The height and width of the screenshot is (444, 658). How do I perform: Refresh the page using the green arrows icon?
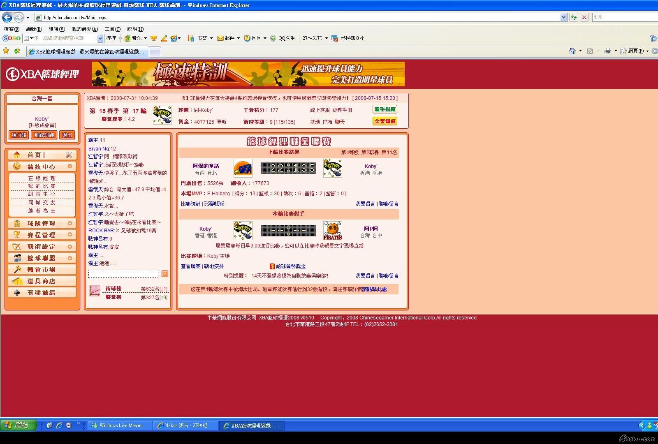573,17
